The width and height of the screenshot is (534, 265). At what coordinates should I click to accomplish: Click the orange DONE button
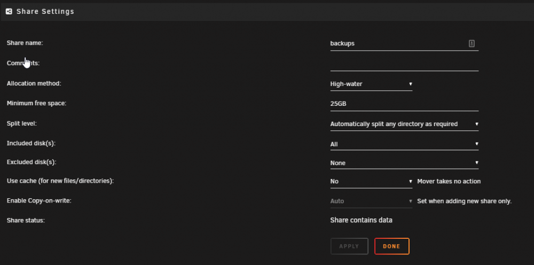click(391, 246)
